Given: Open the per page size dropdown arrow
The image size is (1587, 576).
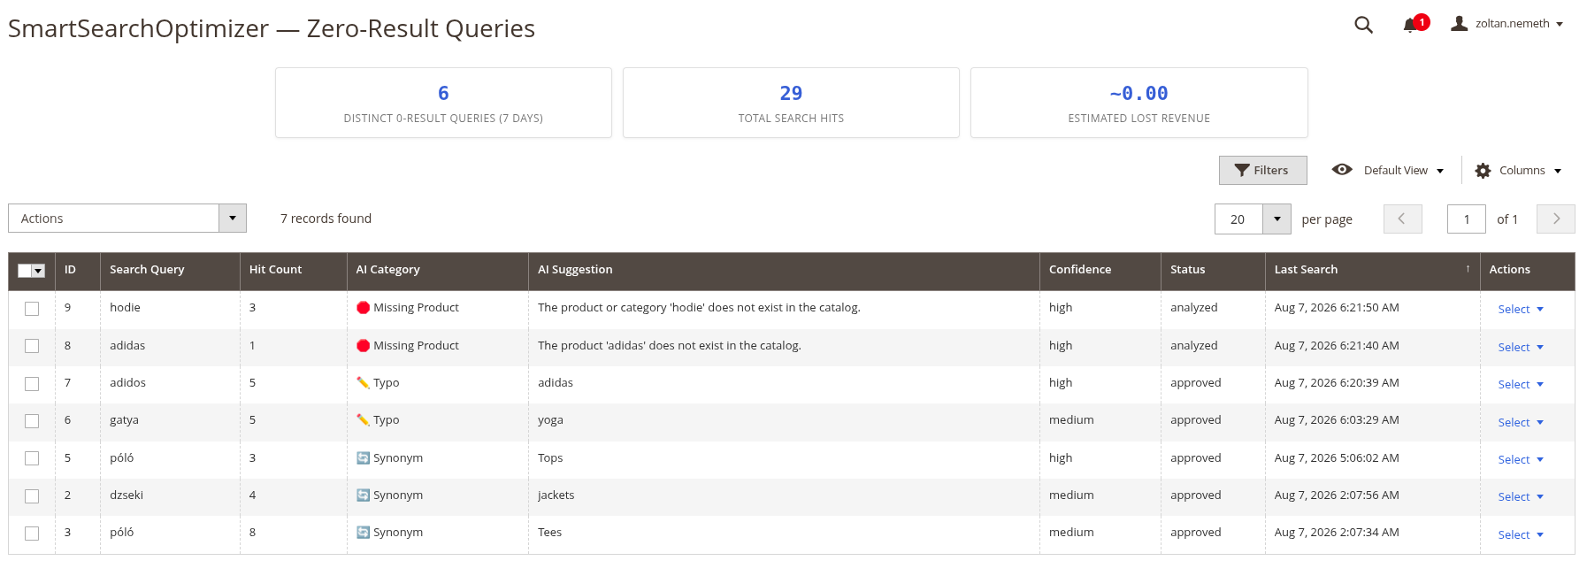Looking at the screenshot, I should pos(1276,219).
